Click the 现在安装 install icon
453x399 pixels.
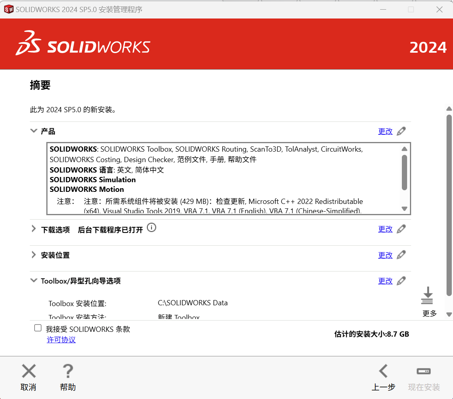tap(424, 371)
